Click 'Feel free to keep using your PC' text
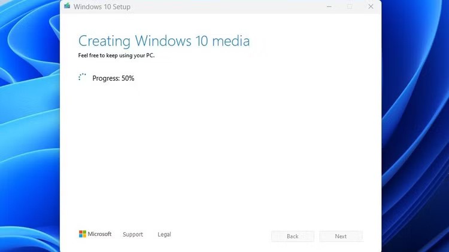 click(x=116, y=56)
